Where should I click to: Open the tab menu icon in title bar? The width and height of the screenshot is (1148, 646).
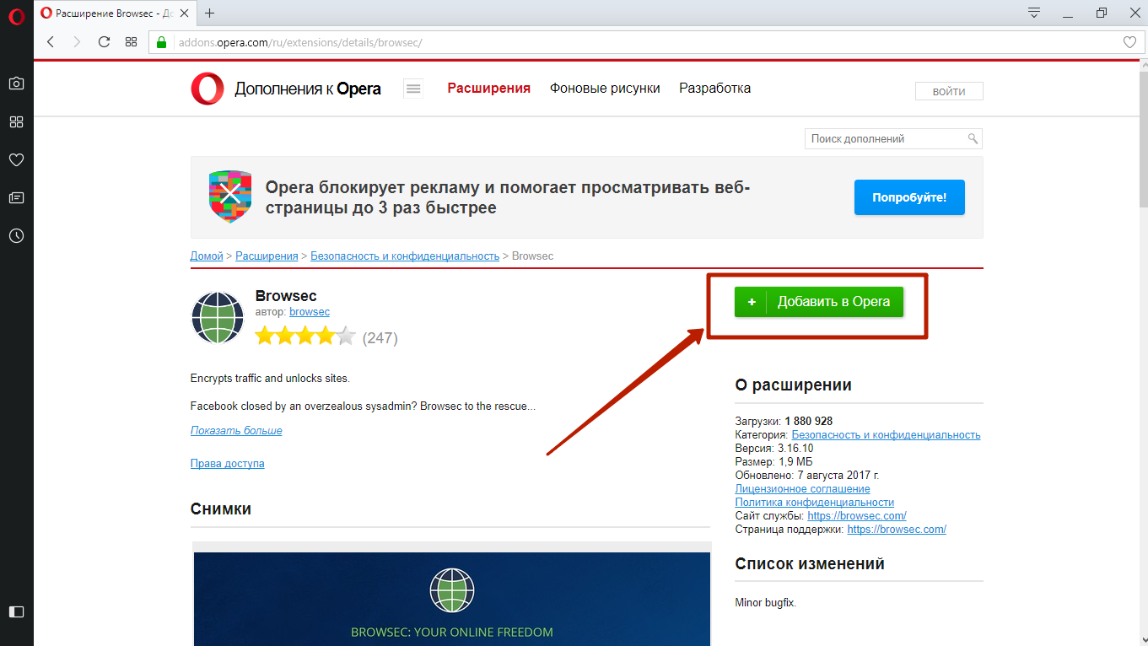click(1034, 13)
